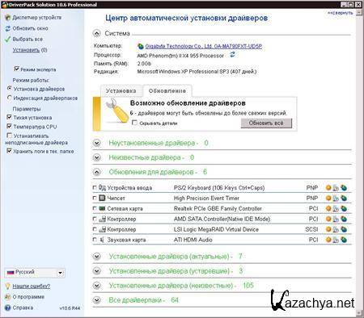Image resolution: width=364 pixels, height=318 pixels.
Task: Click the Обновить всё button
Action: coord(266,123)
